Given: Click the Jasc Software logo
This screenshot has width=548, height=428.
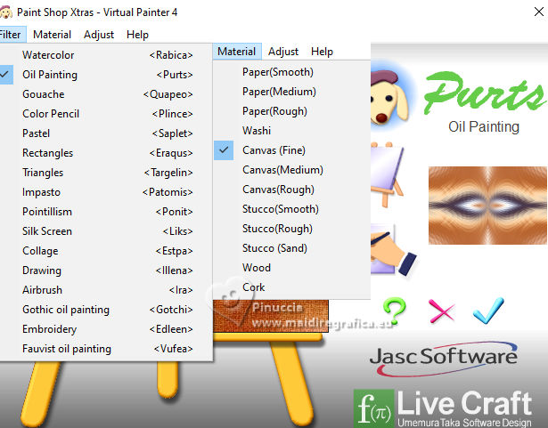Looking at the screenshot, I should (x=444, y=359).
